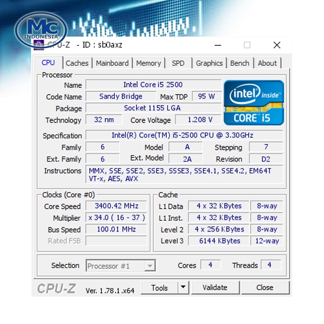Show the Graphics tab
324x324 pixels.
coord(209,63)
